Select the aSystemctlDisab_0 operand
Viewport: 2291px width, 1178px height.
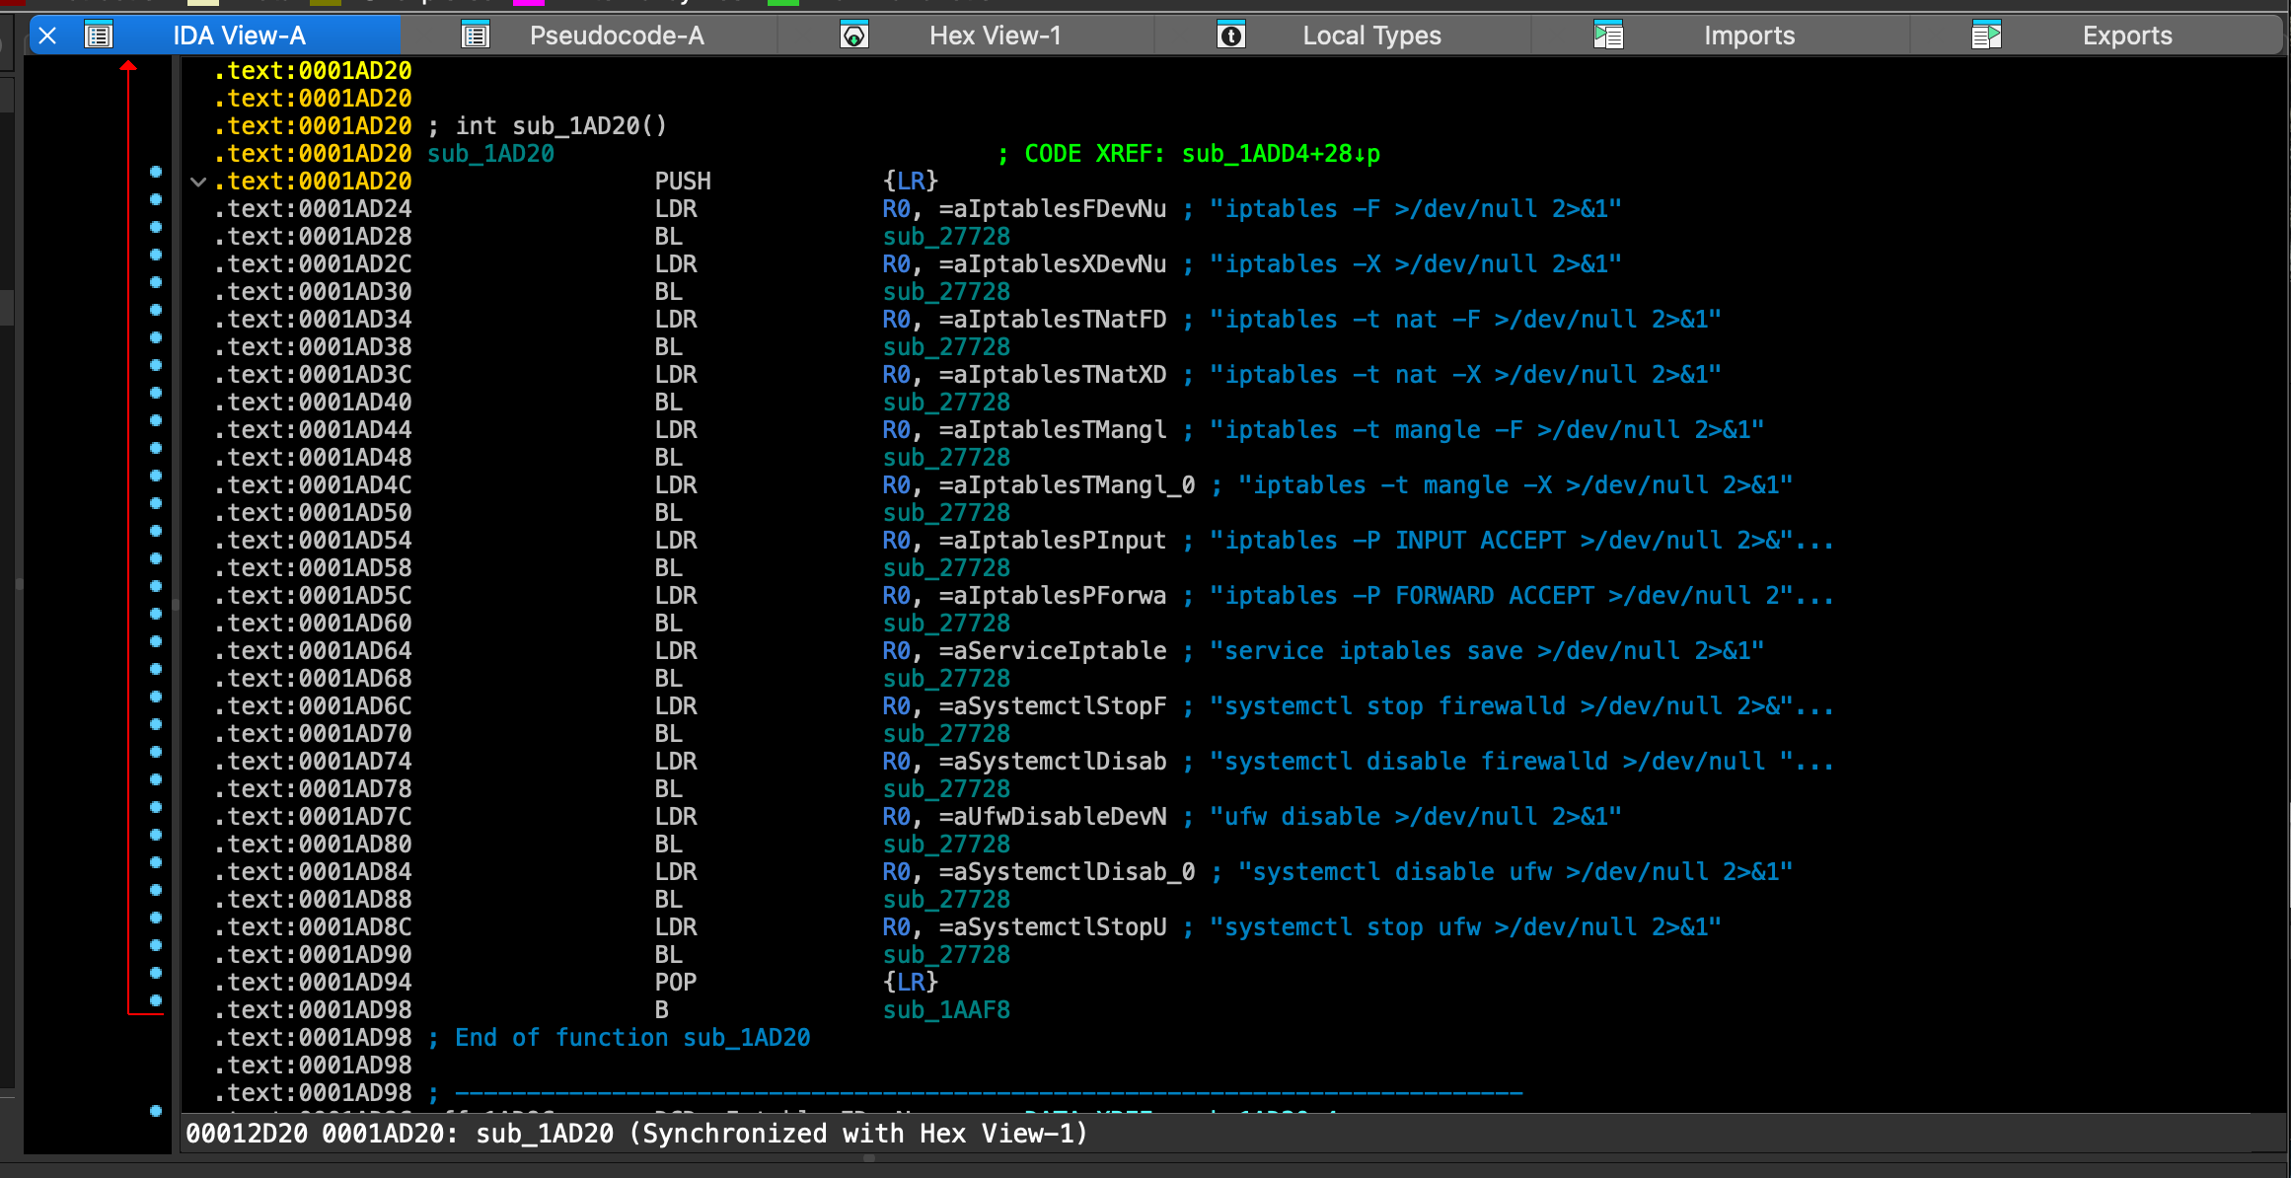point(1074,872)
